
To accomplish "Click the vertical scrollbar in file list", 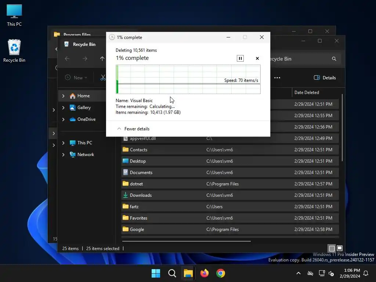I will [342, 127].
